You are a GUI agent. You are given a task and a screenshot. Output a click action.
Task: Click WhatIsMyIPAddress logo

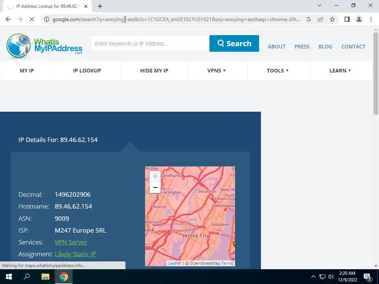44,45
